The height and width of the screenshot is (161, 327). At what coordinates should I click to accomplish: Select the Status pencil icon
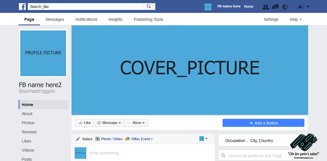pos(78,139)
